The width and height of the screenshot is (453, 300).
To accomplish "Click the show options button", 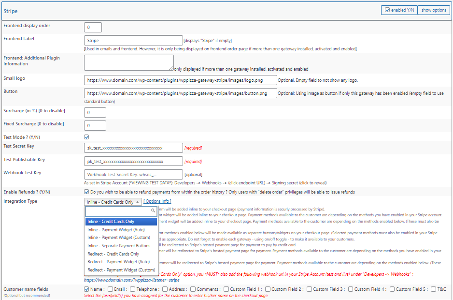I will [434, 10].
